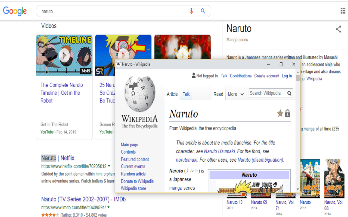This screenshot has width=348, height=217.
Task: Click the Google logo
Action: pyautogui.click(x=15, y=11)
